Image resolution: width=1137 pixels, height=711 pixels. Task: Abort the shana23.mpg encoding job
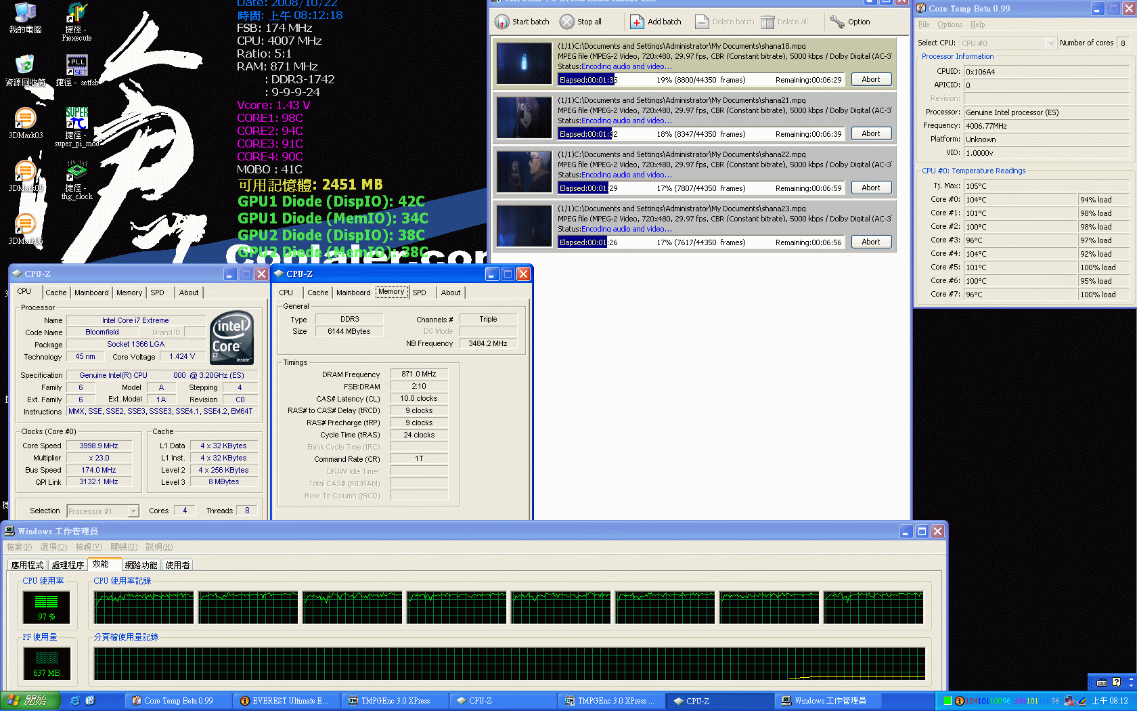pyautogui.click(x=871, y=242)
